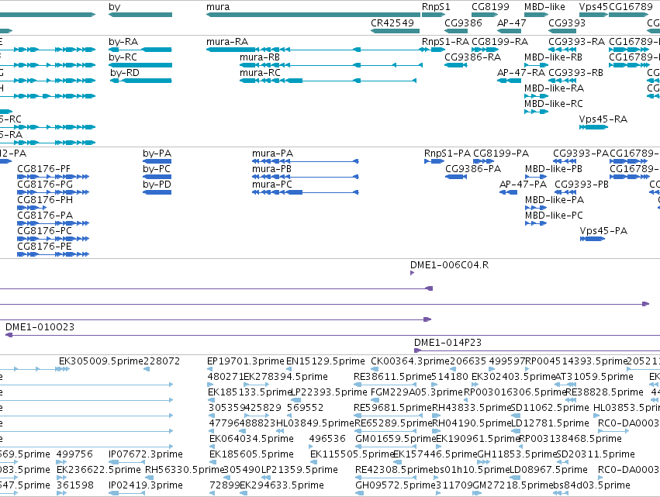Click the EN15129.5prime EST label
This screenshot has width=660, height=497.
(x=326, y=361)
